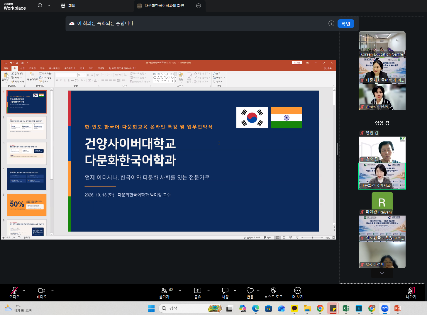Click PowerPoint Save icon in quick access
Image resolution: width=427 pixels, height=315 pixels.
(6, 63)
